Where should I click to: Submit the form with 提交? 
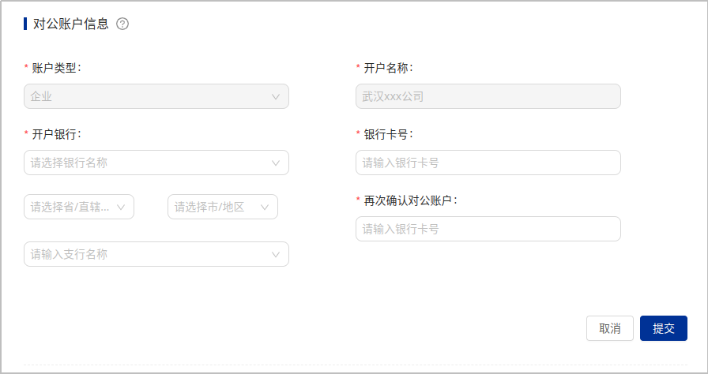coord(663,328)
